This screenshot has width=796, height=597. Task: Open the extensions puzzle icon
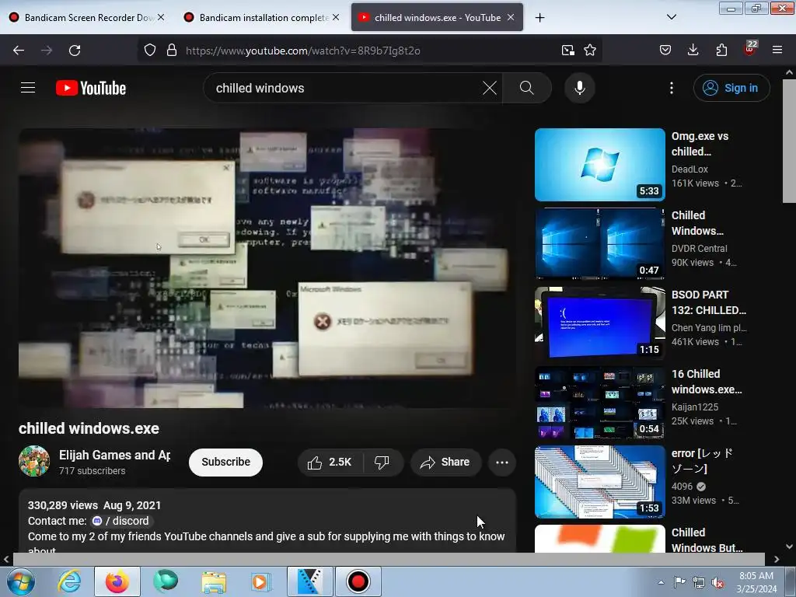click(x=721, y=51)
